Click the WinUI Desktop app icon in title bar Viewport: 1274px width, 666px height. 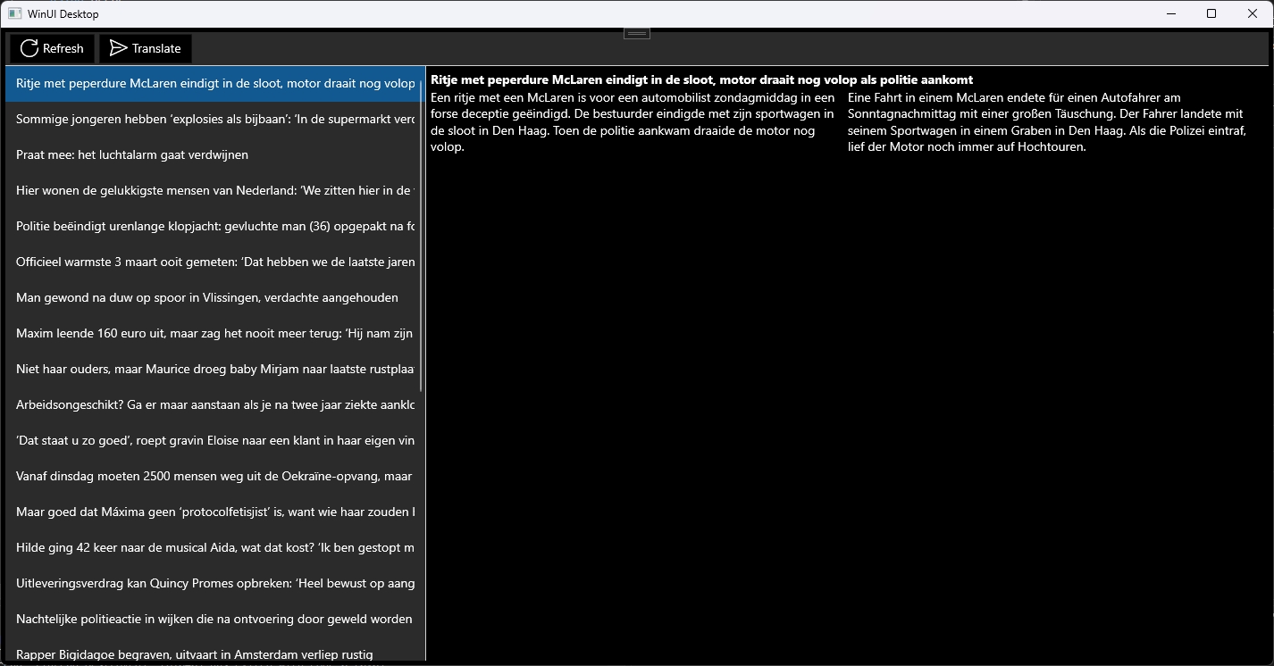14,13
